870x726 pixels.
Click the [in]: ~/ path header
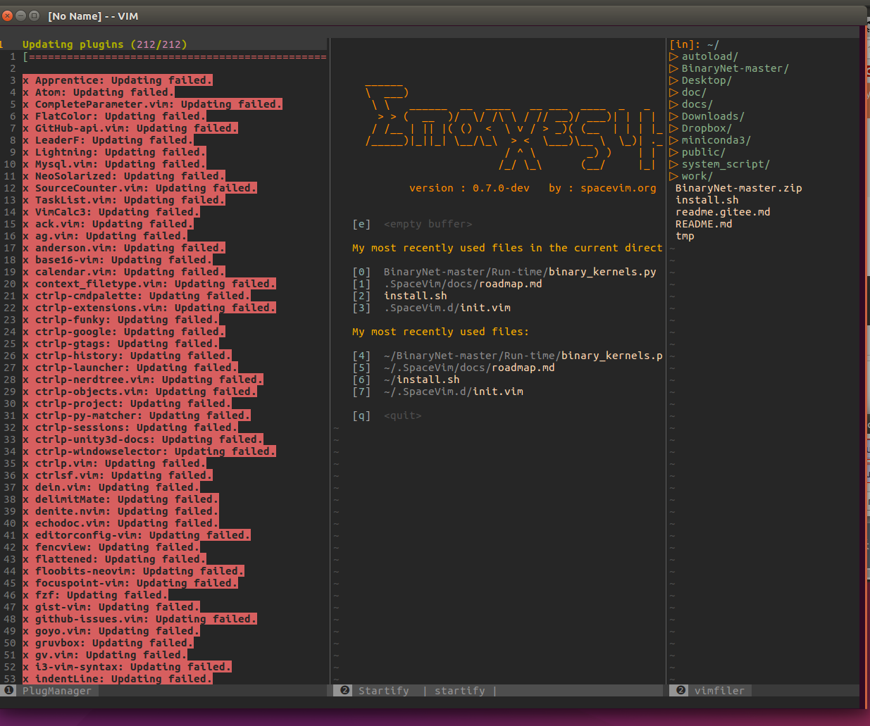click(694, 44)
